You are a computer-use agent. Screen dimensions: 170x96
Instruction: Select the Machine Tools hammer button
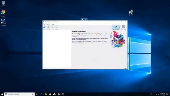point(116,27)
